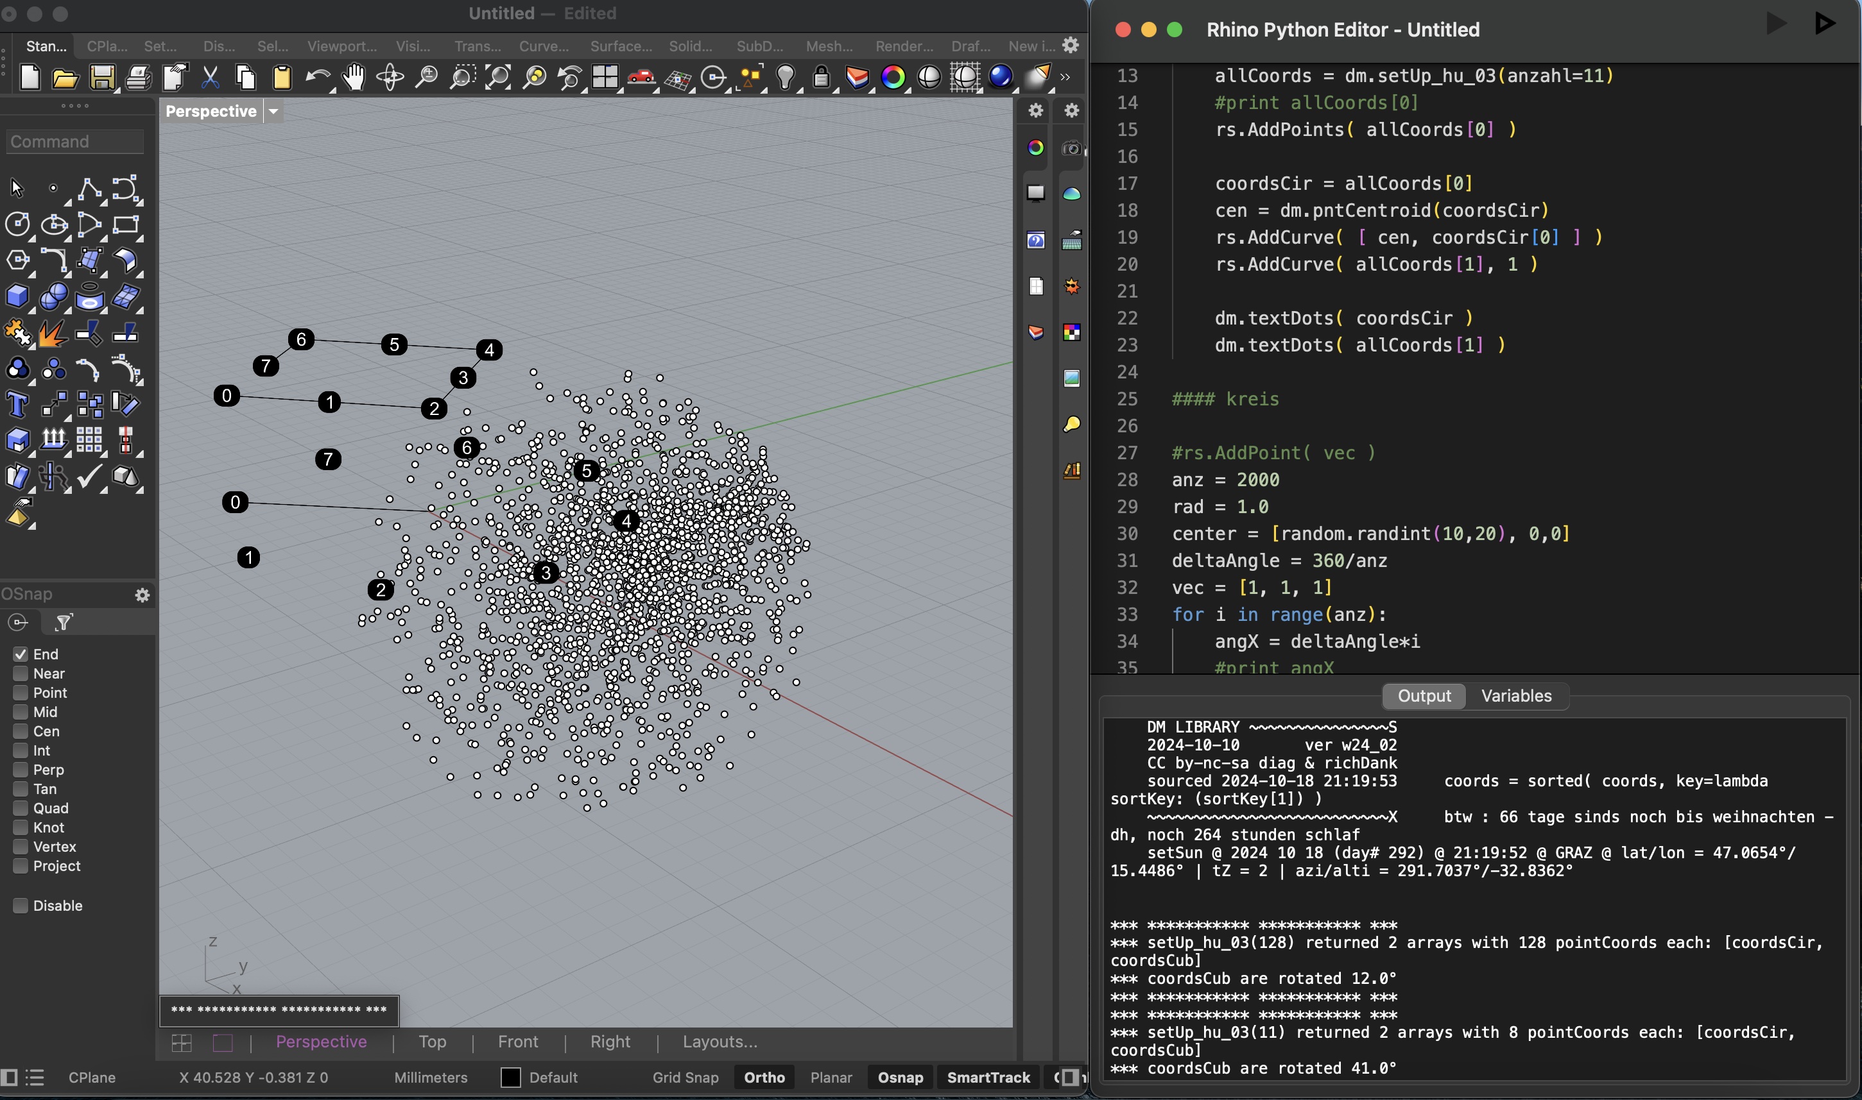Disable the End object snap

(x=20, y=654)
